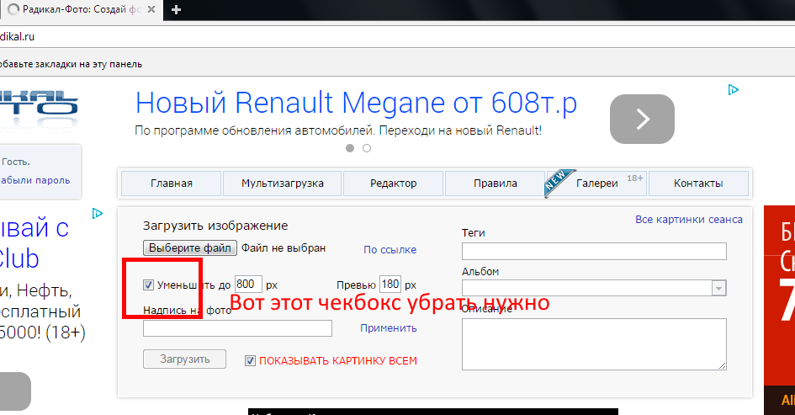Click the new tab plus button

(176, 10)
